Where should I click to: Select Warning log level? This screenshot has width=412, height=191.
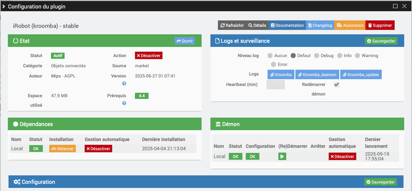coord(357,55)
